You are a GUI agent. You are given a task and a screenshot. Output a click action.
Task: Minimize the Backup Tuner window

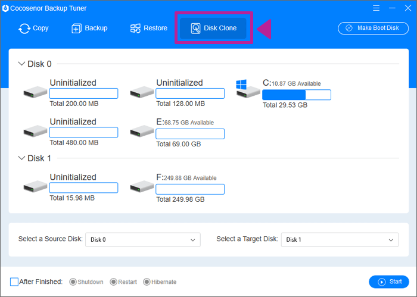tap(392, 8)
